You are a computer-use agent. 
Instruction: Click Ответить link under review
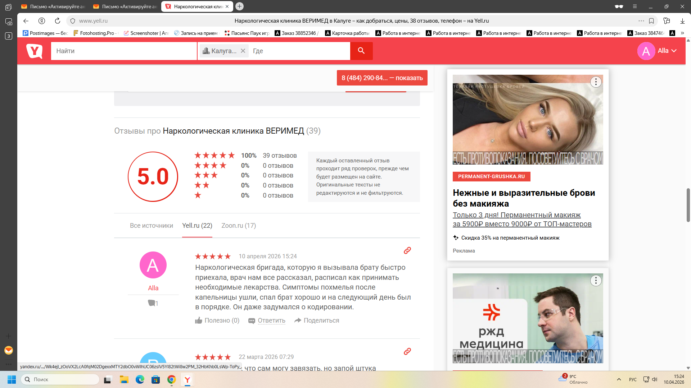pyautogui.click(x=271, y=320)
